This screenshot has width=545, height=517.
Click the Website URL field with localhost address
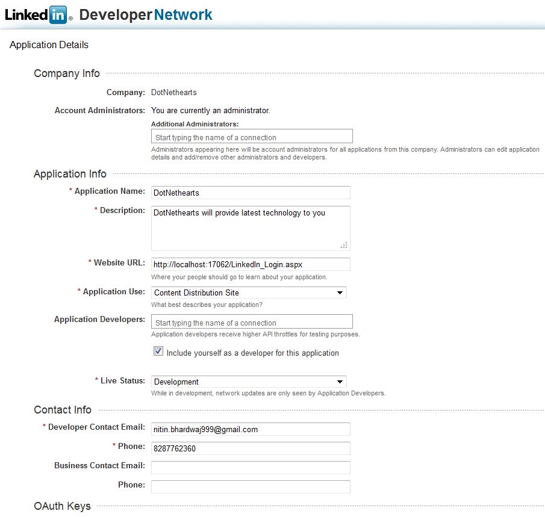pos(251,264)
